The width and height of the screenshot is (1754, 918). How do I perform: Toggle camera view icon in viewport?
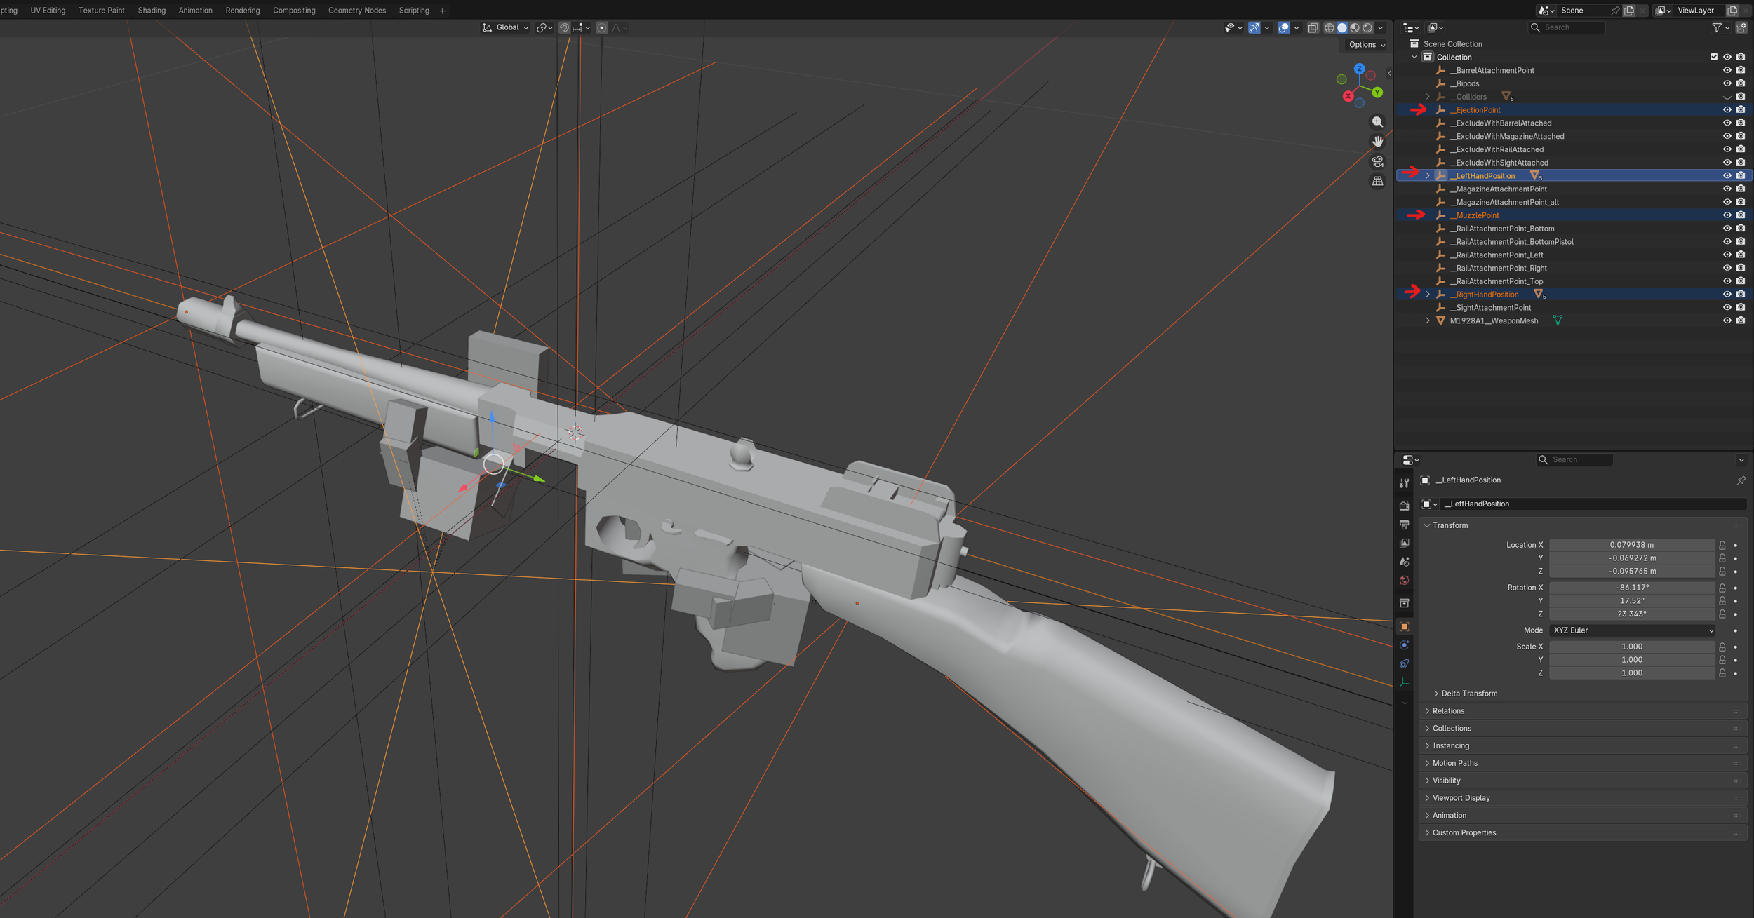click(1377, 161)
